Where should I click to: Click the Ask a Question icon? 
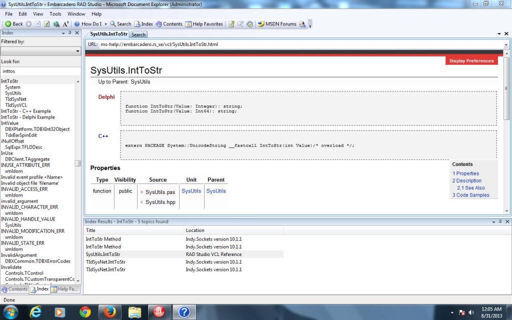coord(302,24)
